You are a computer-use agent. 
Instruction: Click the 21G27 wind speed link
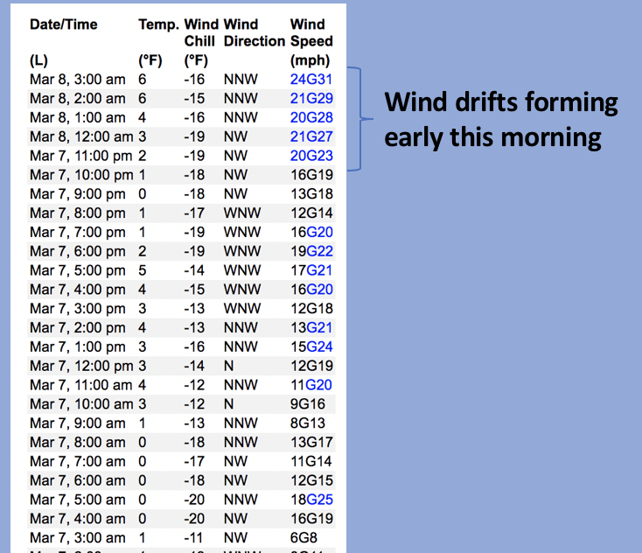(311, 136)
